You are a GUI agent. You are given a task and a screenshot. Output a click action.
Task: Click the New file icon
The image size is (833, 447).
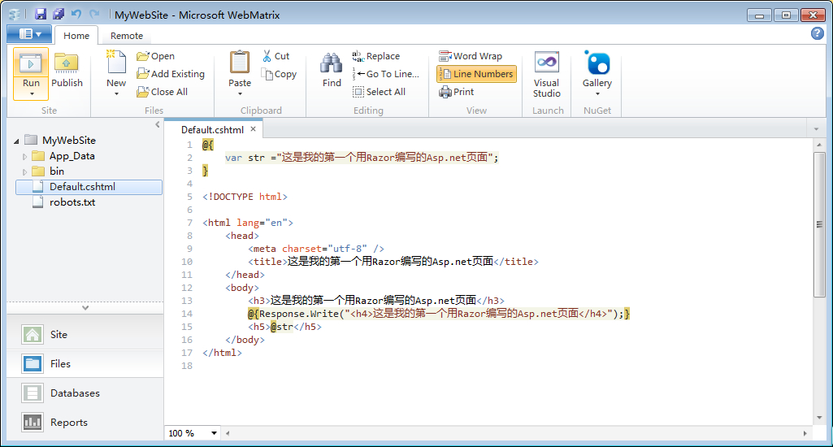point(116,63)
